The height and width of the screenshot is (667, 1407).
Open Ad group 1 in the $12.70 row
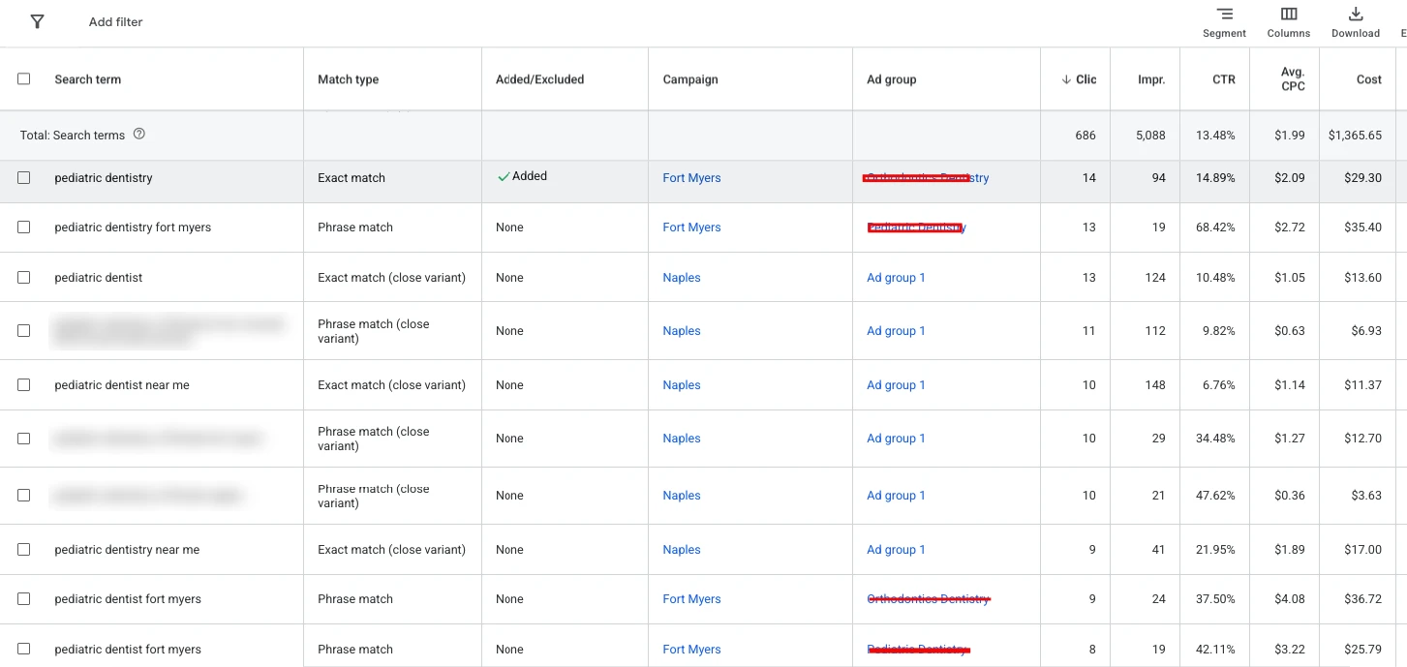pos(896,439)
